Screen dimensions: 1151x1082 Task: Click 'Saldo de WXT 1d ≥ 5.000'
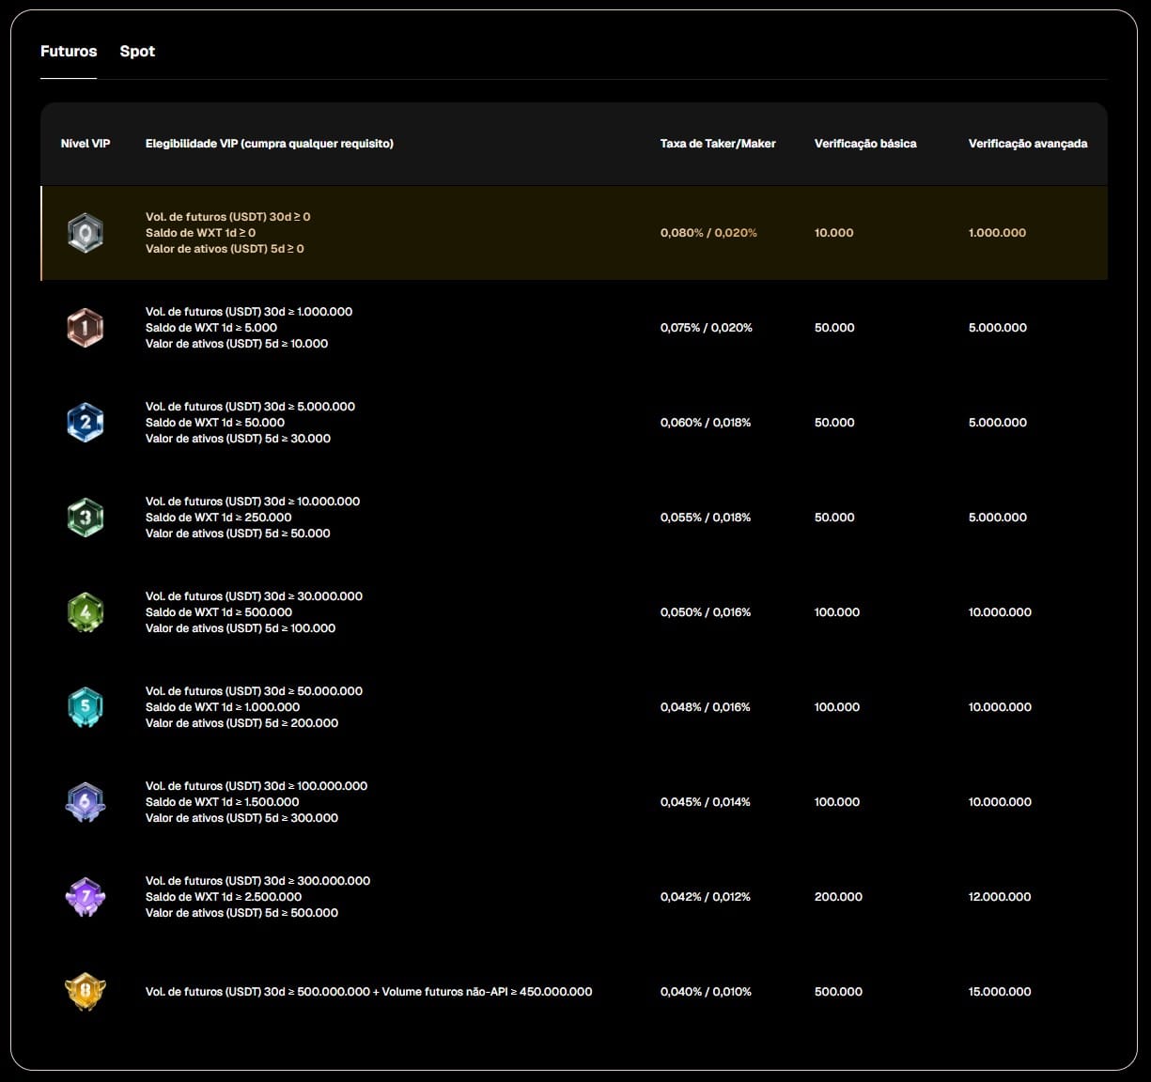tap(211, 328)
